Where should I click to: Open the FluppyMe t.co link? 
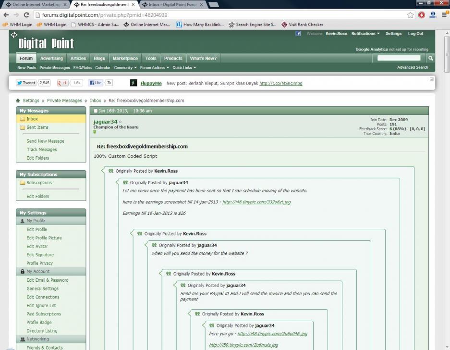click(x=280, y=83)
